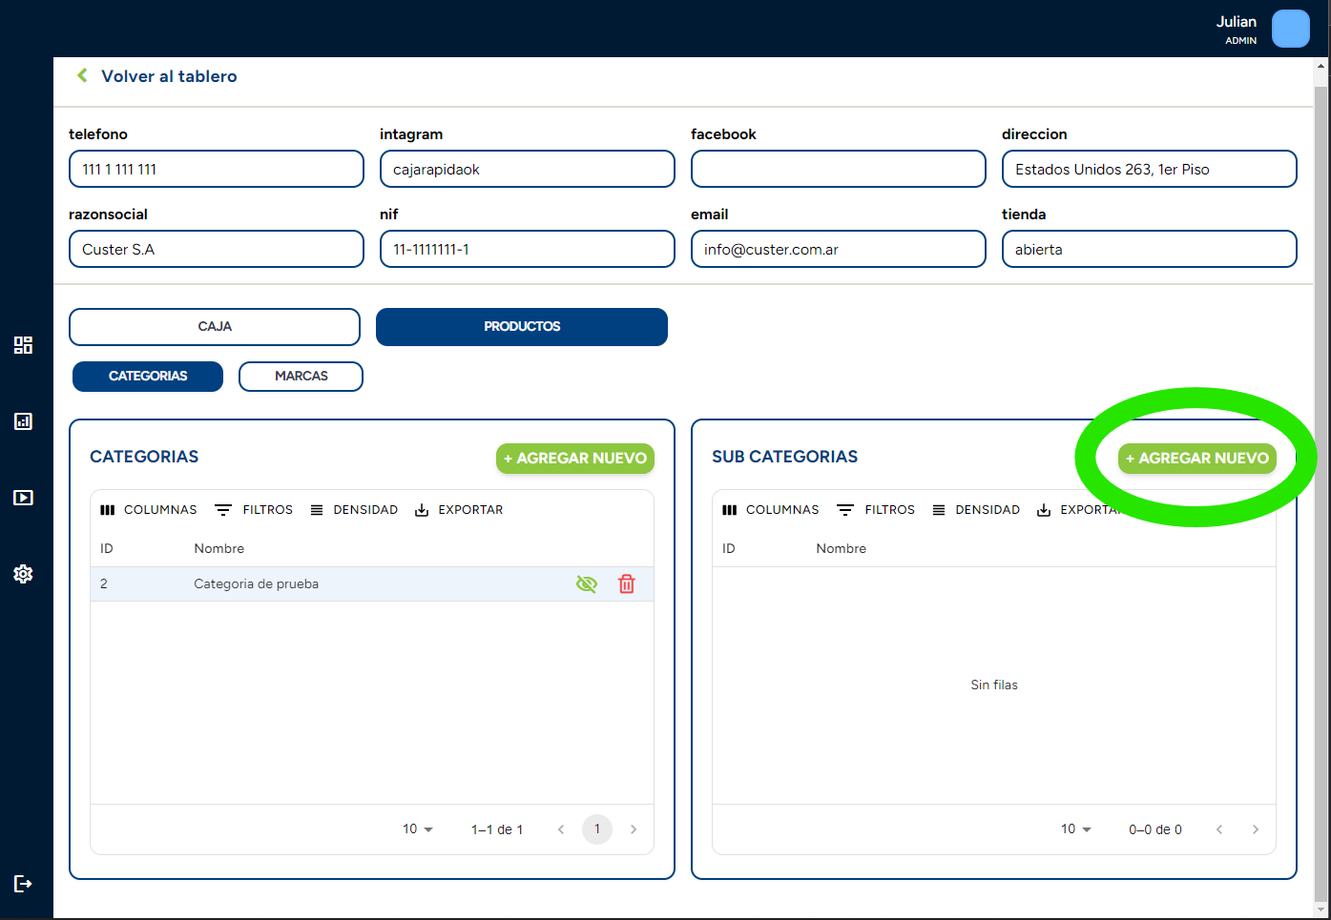Click the video play icon in sidebar
Screen dimensions: 1331x920
[x=23, y=498]
